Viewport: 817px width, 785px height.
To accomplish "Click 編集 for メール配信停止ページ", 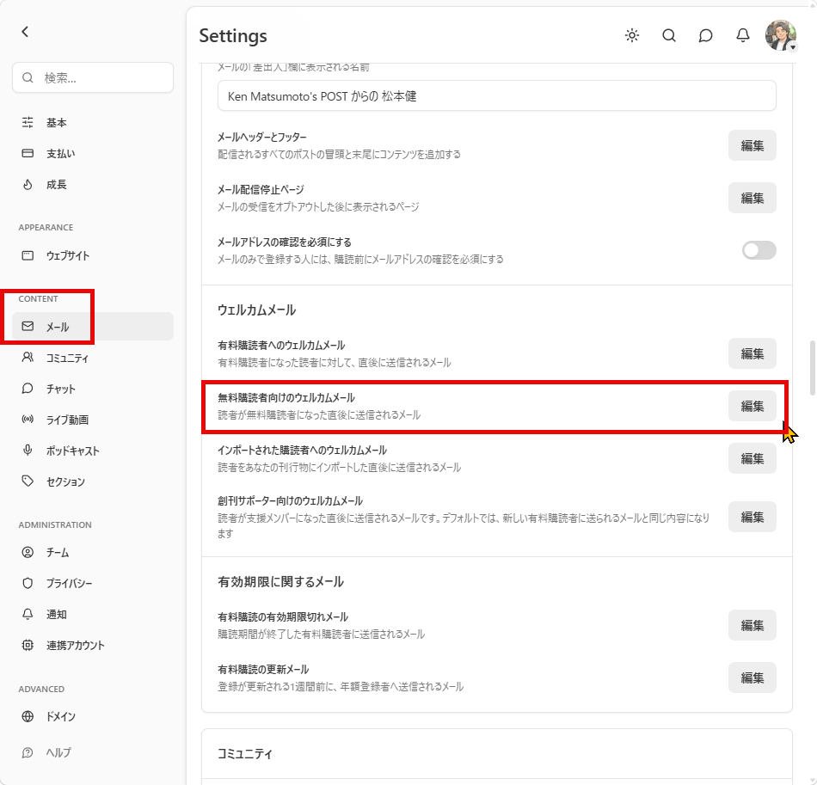I will point(752,198).
